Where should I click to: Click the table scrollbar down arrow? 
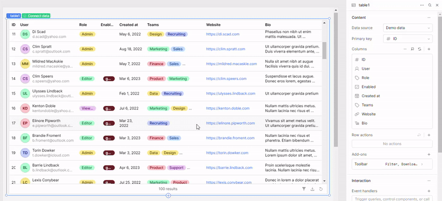click(324, 181)
